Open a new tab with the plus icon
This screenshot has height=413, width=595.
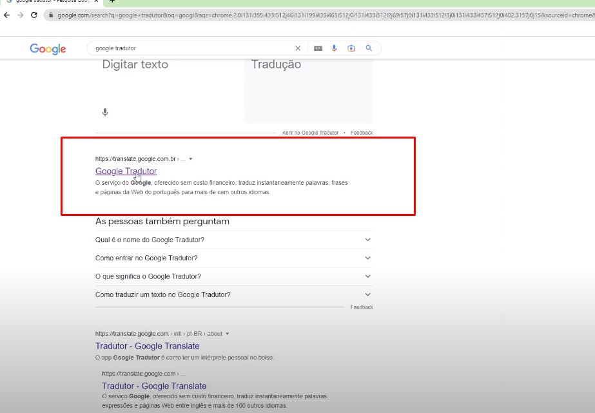click(x=112, y=1)
